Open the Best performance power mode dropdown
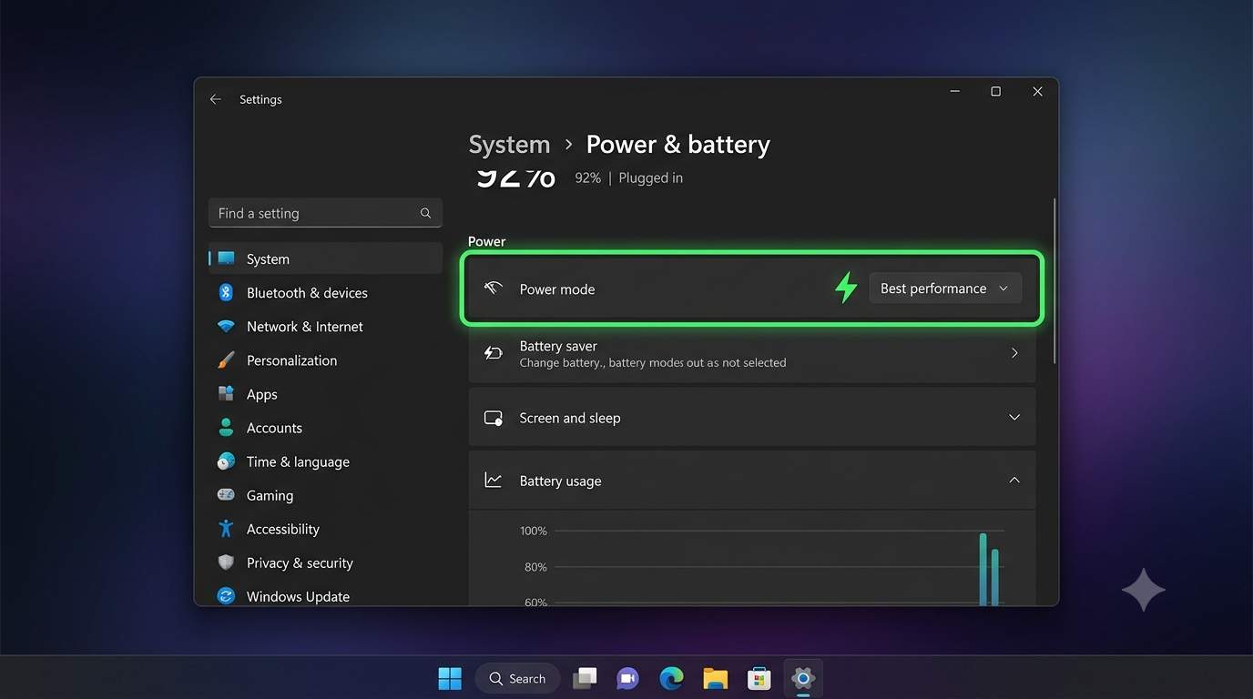Screen dimensions: 1253x699 945,289
